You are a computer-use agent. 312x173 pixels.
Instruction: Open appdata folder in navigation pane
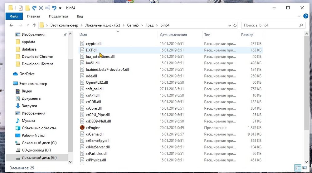click(28, 42)
